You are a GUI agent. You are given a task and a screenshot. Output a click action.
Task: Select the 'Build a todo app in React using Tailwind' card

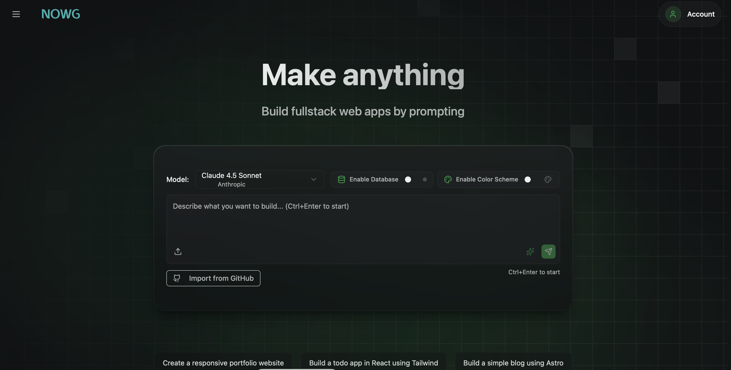click(x=373, y=363)
